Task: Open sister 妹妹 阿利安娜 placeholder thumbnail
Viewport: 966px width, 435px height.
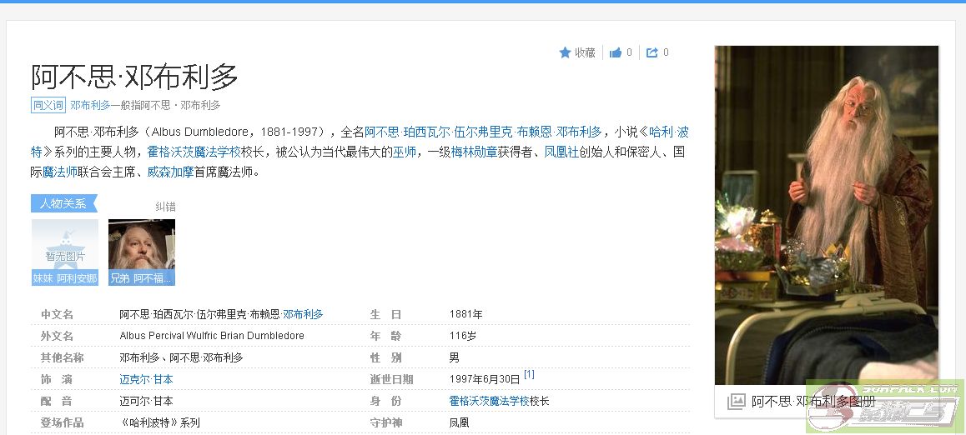Action: coord(65,252)
